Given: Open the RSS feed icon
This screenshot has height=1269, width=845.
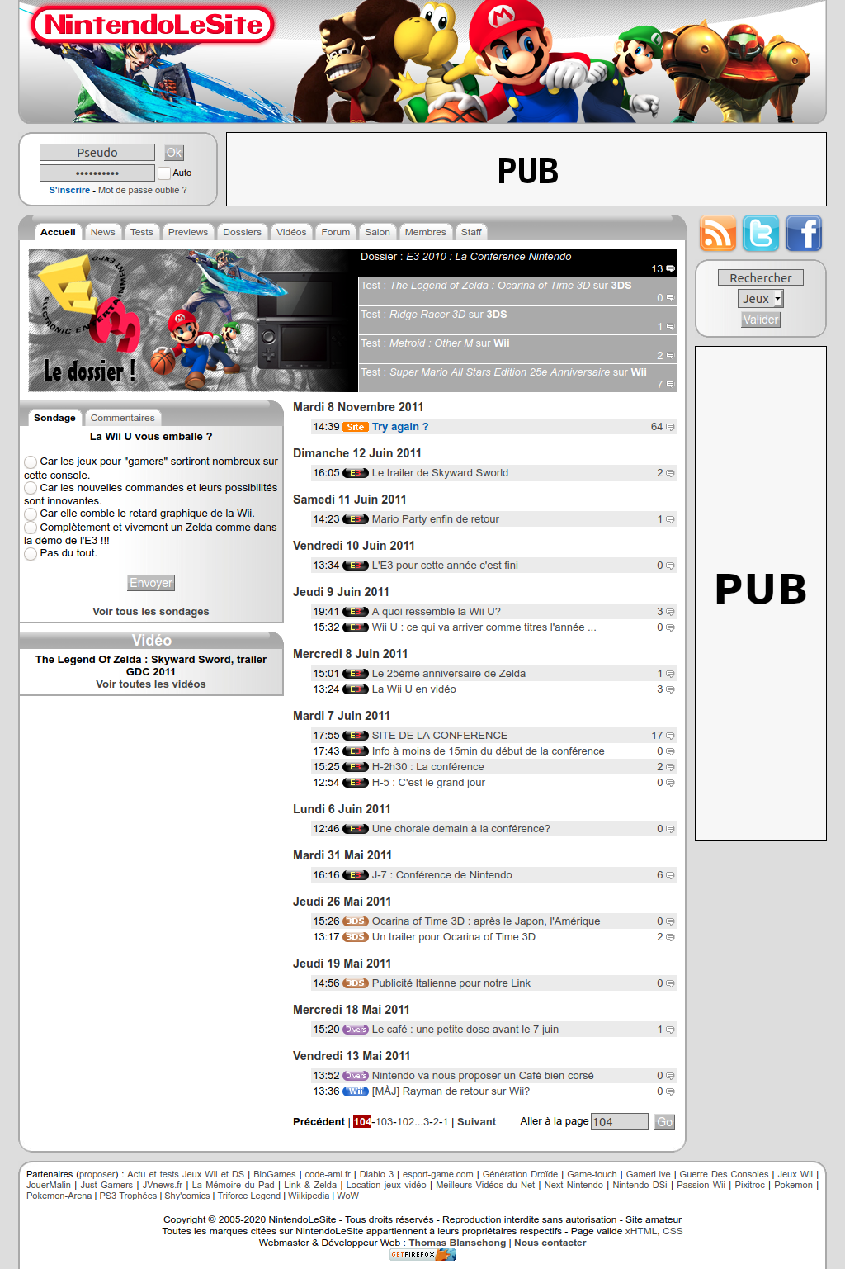Looking at the screenshot, I should [718, 233].
